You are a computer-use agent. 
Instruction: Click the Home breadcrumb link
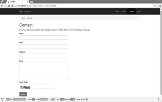[x=23, y=18]
